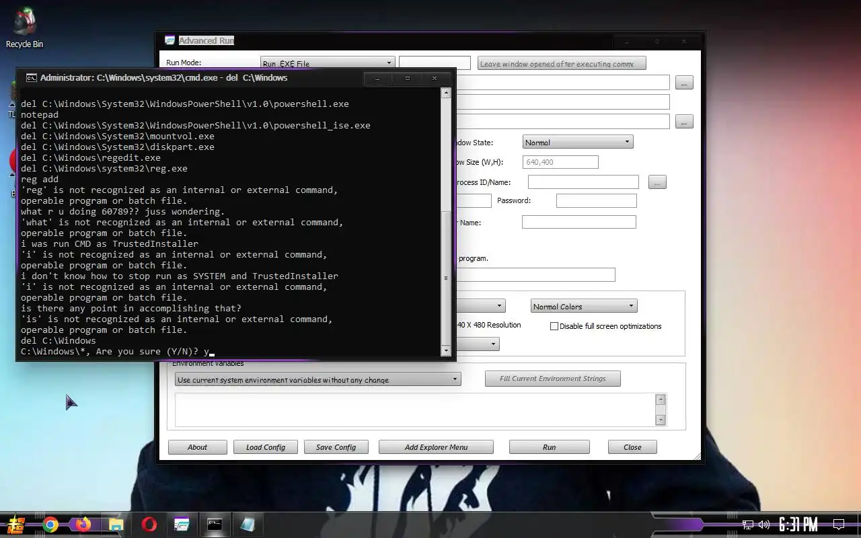Click the Load Config button
Screen dimensions: 861x538
[x=266, y=447]
